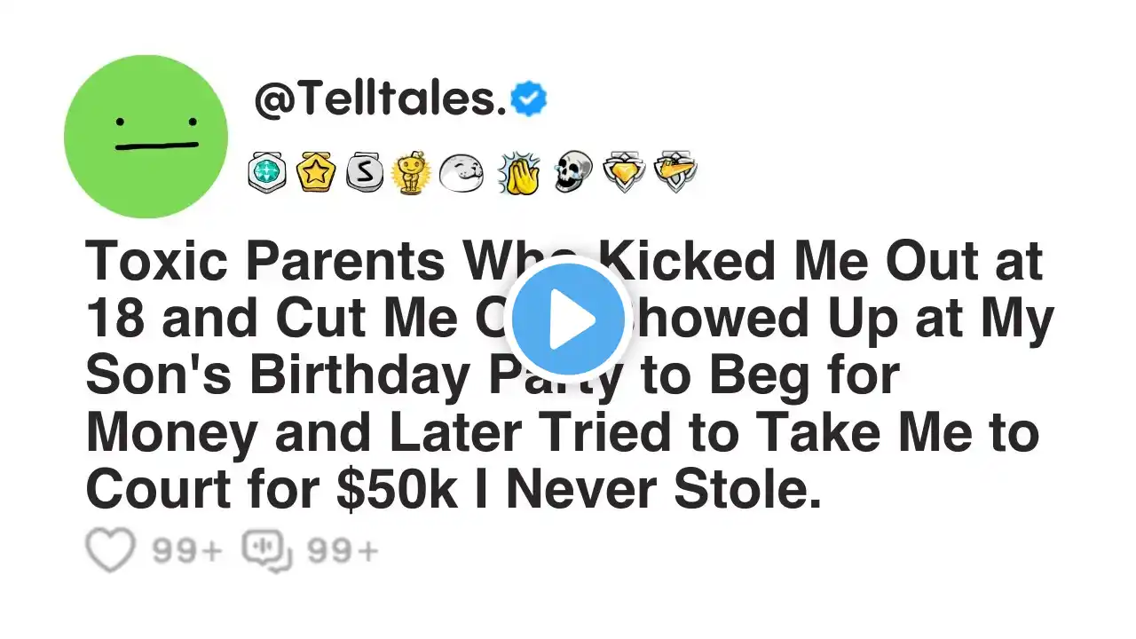This screenshot has width=1136, height=639.
Task: Click the crying skull award icon
Action: (572, 172)
